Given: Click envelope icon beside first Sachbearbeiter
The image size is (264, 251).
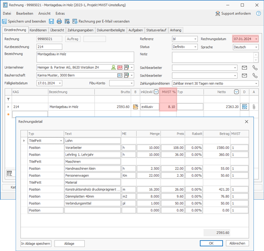Looking at the screenshot, I should coord(244,68).
